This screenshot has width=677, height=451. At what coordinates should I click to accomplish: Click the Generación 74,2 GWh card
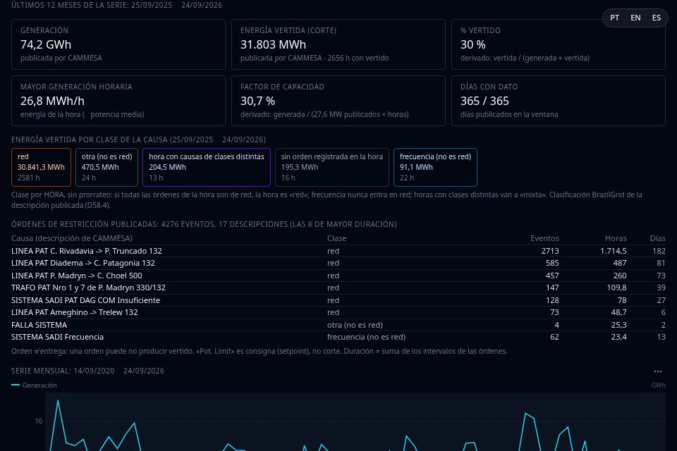click(118, 44)
